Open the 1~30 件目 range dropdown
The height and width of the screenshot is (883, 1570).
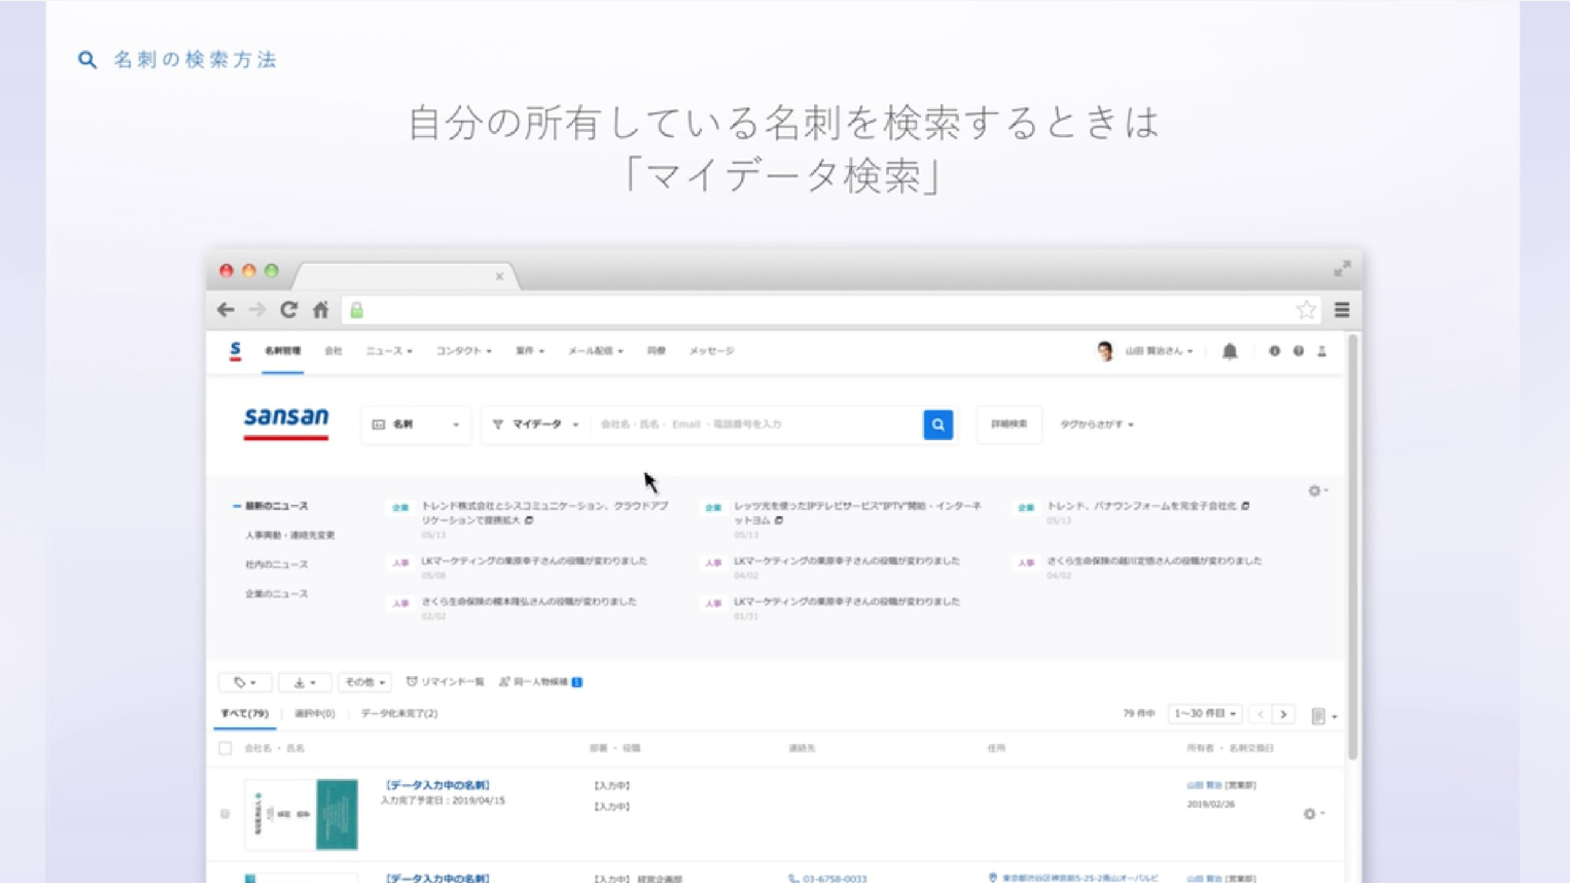(1204, 714)
